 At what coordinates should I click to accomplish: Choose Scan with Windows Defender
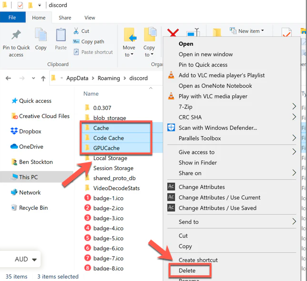coord(218,128)
